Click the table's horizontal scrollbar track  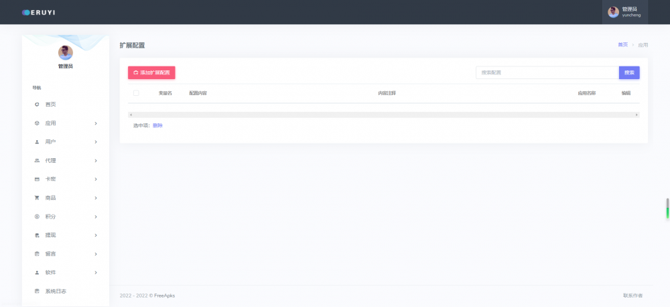click(383, 115)
